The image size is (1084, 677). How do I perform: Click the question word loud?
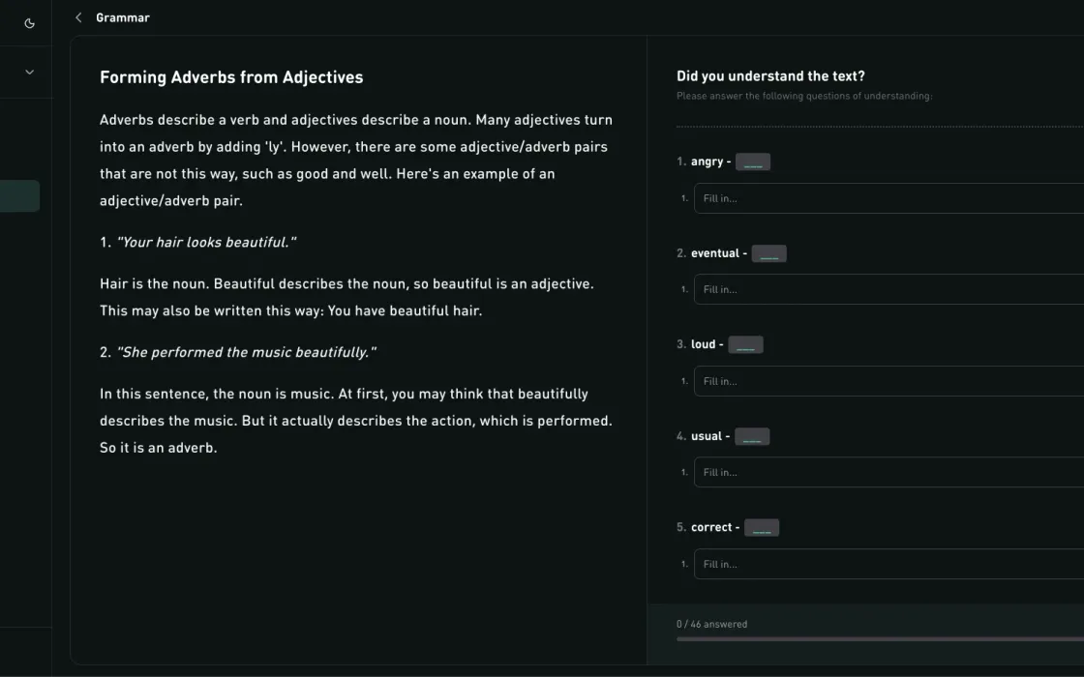click(x=703, y=344)
